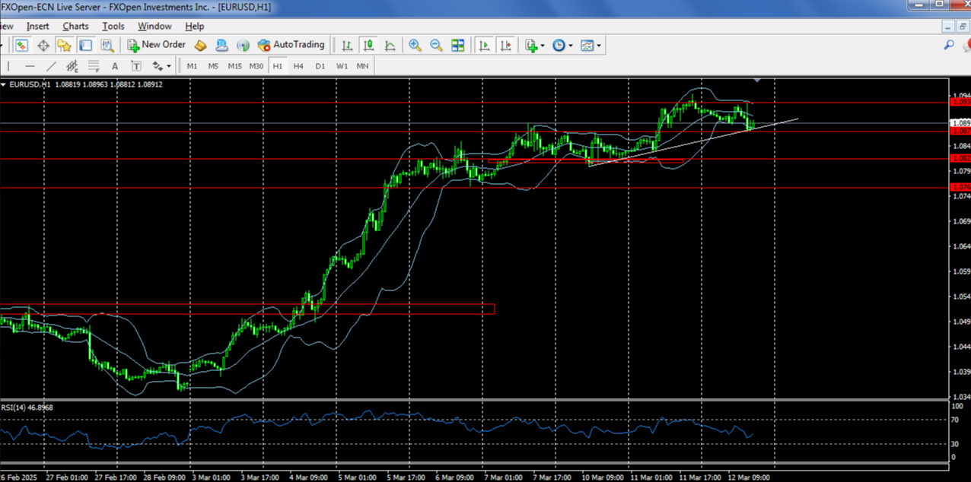Open the Navigator folder-star icon
The width and height of the screenshot is (971, 482).
tap(65, 45)
